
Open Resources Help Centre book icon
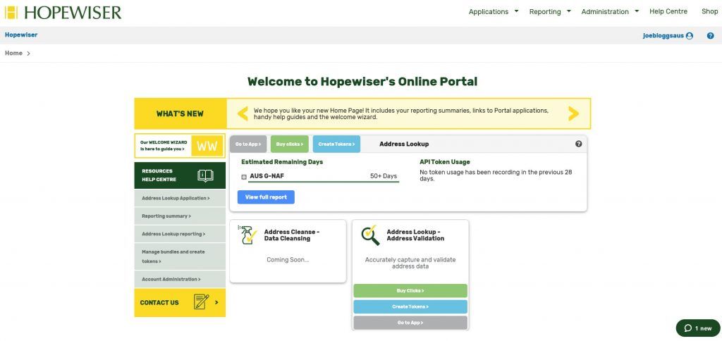[205, 175]
